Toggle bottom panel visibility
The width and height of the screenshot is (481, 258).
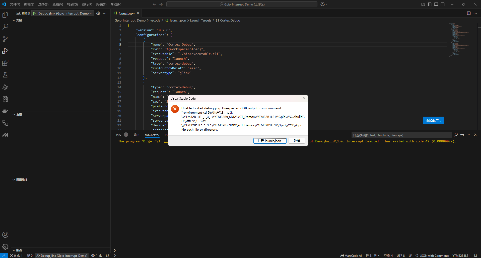pos(436,4)
